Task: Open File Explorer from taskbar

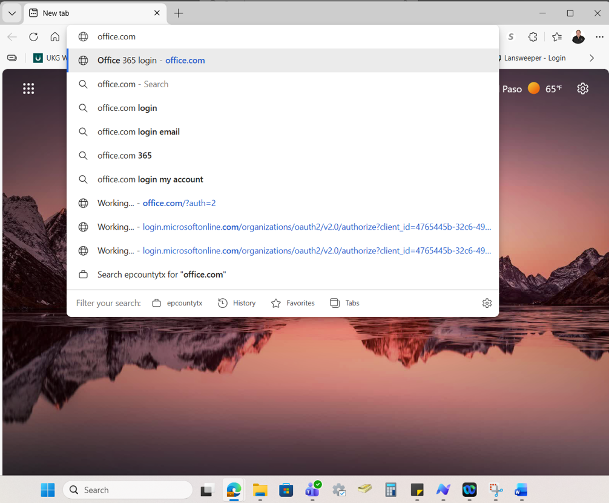Action: pyautogui.click(x=260, y=490)
